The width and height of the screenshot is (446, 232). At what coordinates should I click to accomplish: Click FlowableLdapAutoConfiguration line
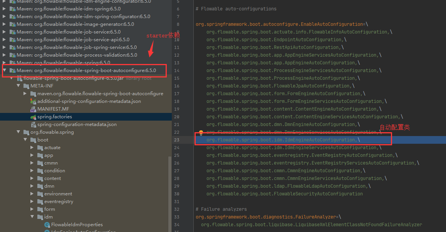pos(288,186)
